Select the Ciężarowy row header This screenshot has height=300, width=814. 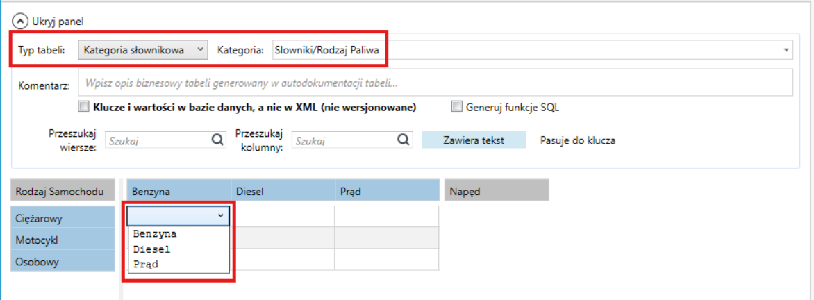[63, 217]
